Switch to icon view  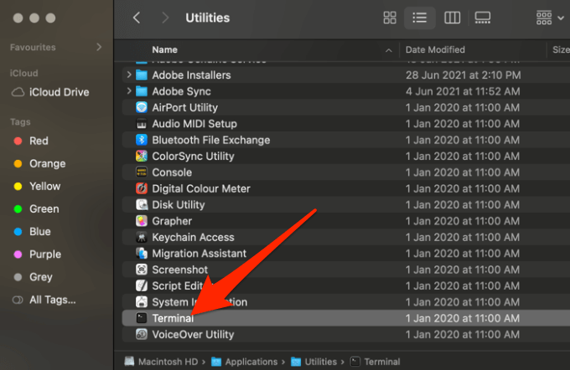point(390,18)
